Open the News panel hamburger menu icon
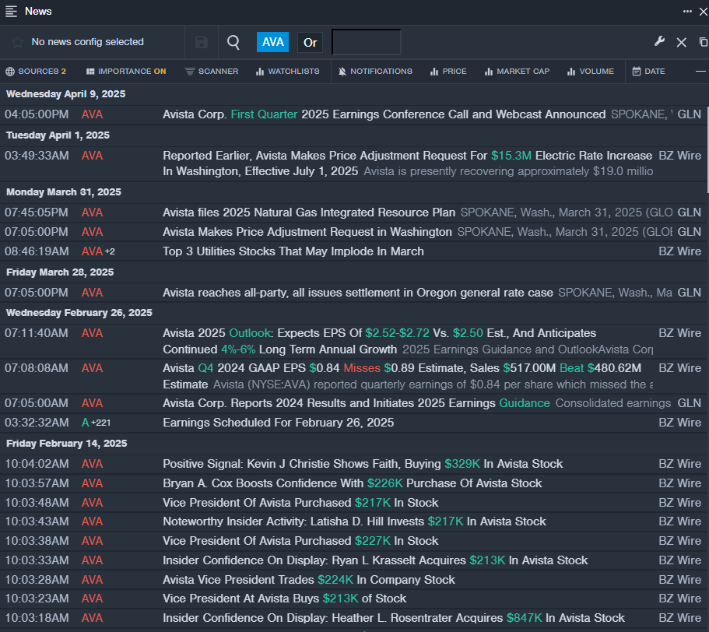709x632 pixels. tap(12, 12)
